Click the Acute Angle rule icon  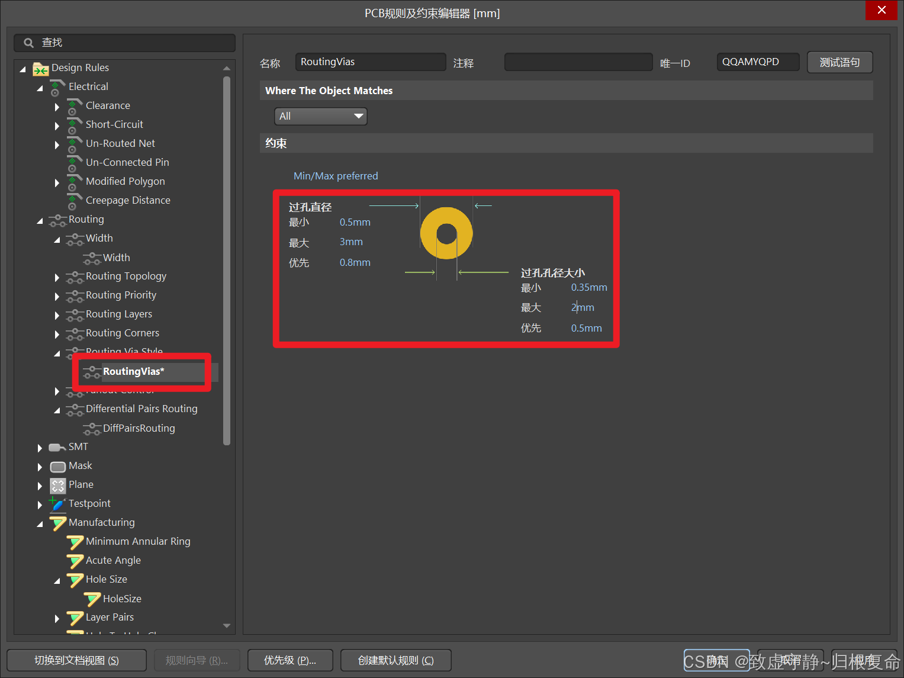tap(75, 561)
